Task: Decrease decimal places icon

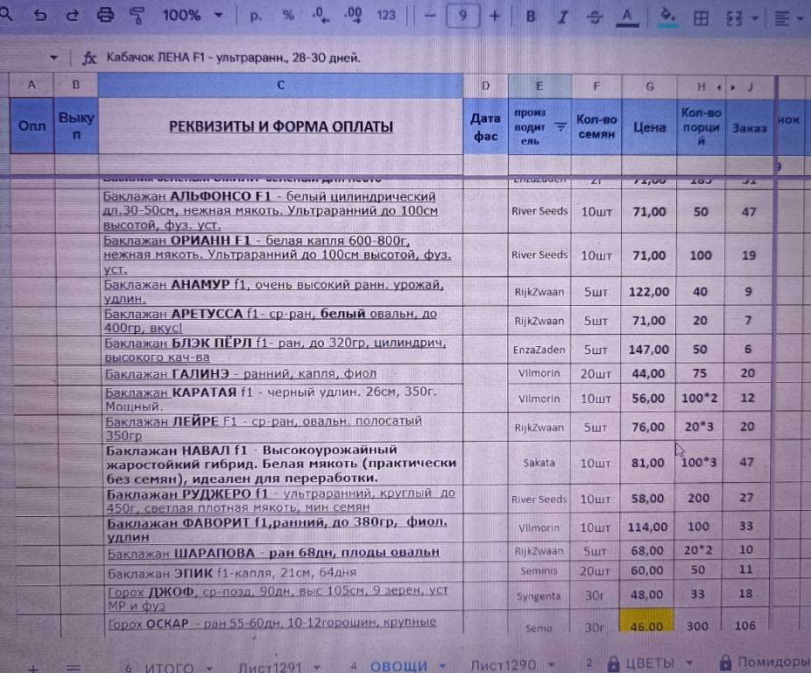Action: coord(320,15)
